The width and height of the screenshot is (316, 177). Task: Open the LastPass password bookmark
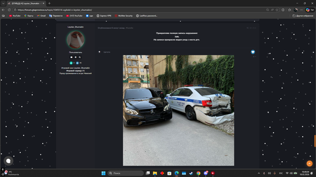coord(147,16)
